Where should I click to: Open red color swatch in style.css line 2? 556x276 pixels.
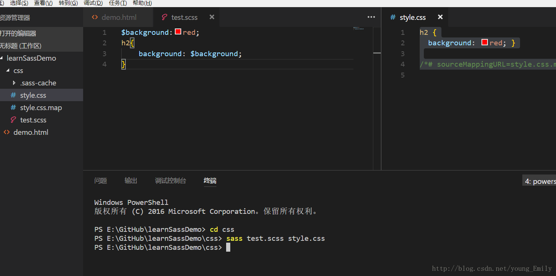[484, 42]
